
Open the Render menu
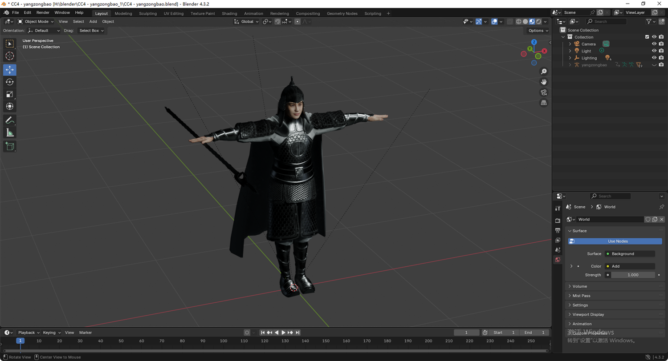(x=43, y=13)
